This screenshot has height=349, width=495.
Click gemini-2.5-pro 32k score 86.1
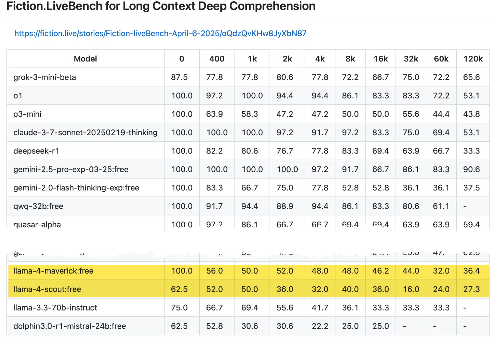click(411, 169)
